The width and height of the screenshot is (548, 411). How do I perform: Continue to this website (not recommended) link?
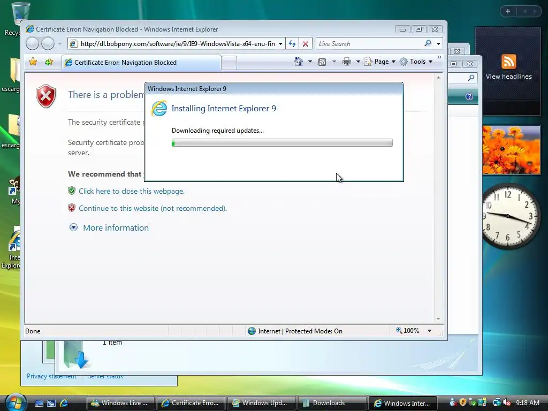coord(153,208)
